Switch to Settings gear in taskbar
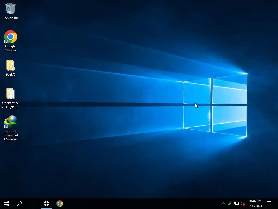The width and height of the screenshot is (278, 209). (x=46, y=204)
